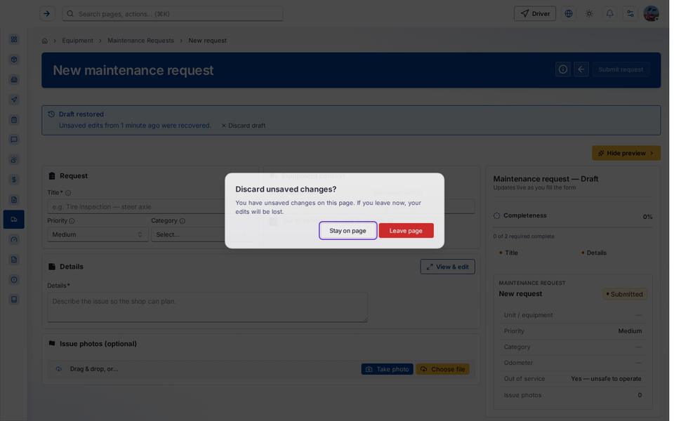The height and width of the screenshot is (421, 674).
Task: Open the cube icon in the sidebar
Action: click(14, 59)
